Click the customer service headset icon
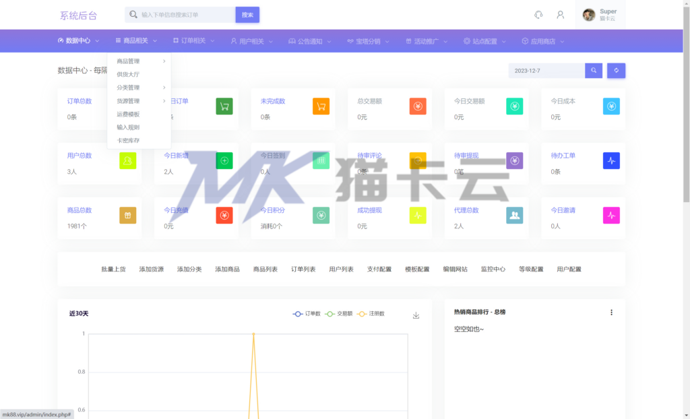690x419 pixels. pos(538,15)
